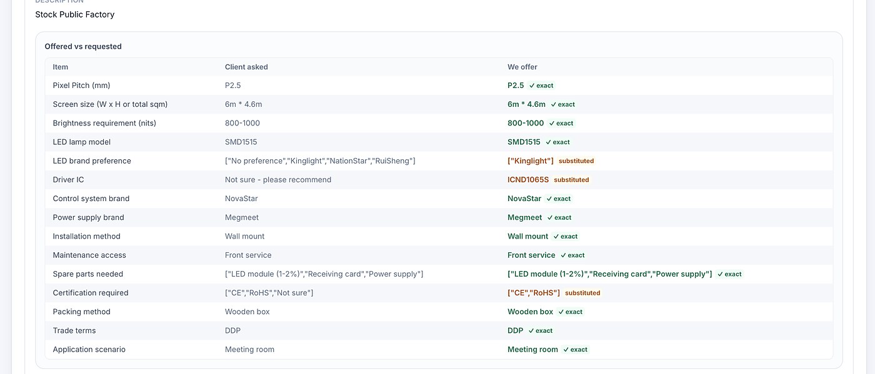Click the requested spare parts list value

coord(324,274)
